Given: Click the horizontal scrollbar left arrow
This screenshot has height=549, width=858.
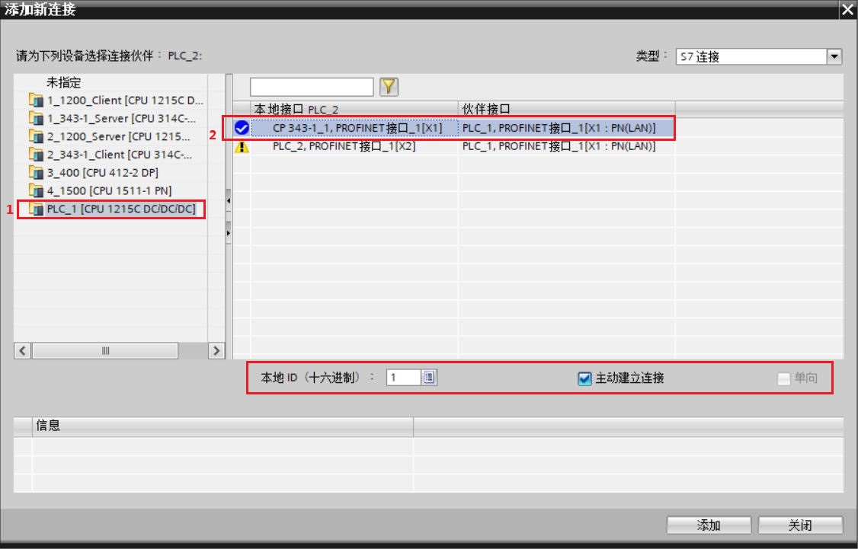Looking at the screenshot, I should (x=22, y=350).
